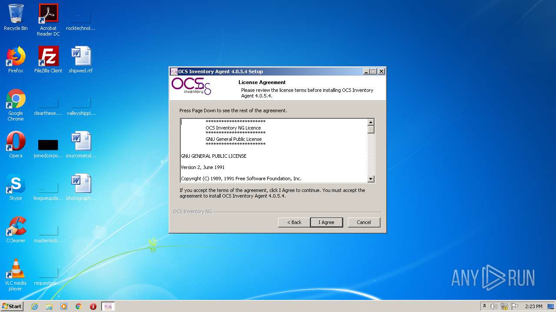Open the Start menu

(x=12, y=306)
